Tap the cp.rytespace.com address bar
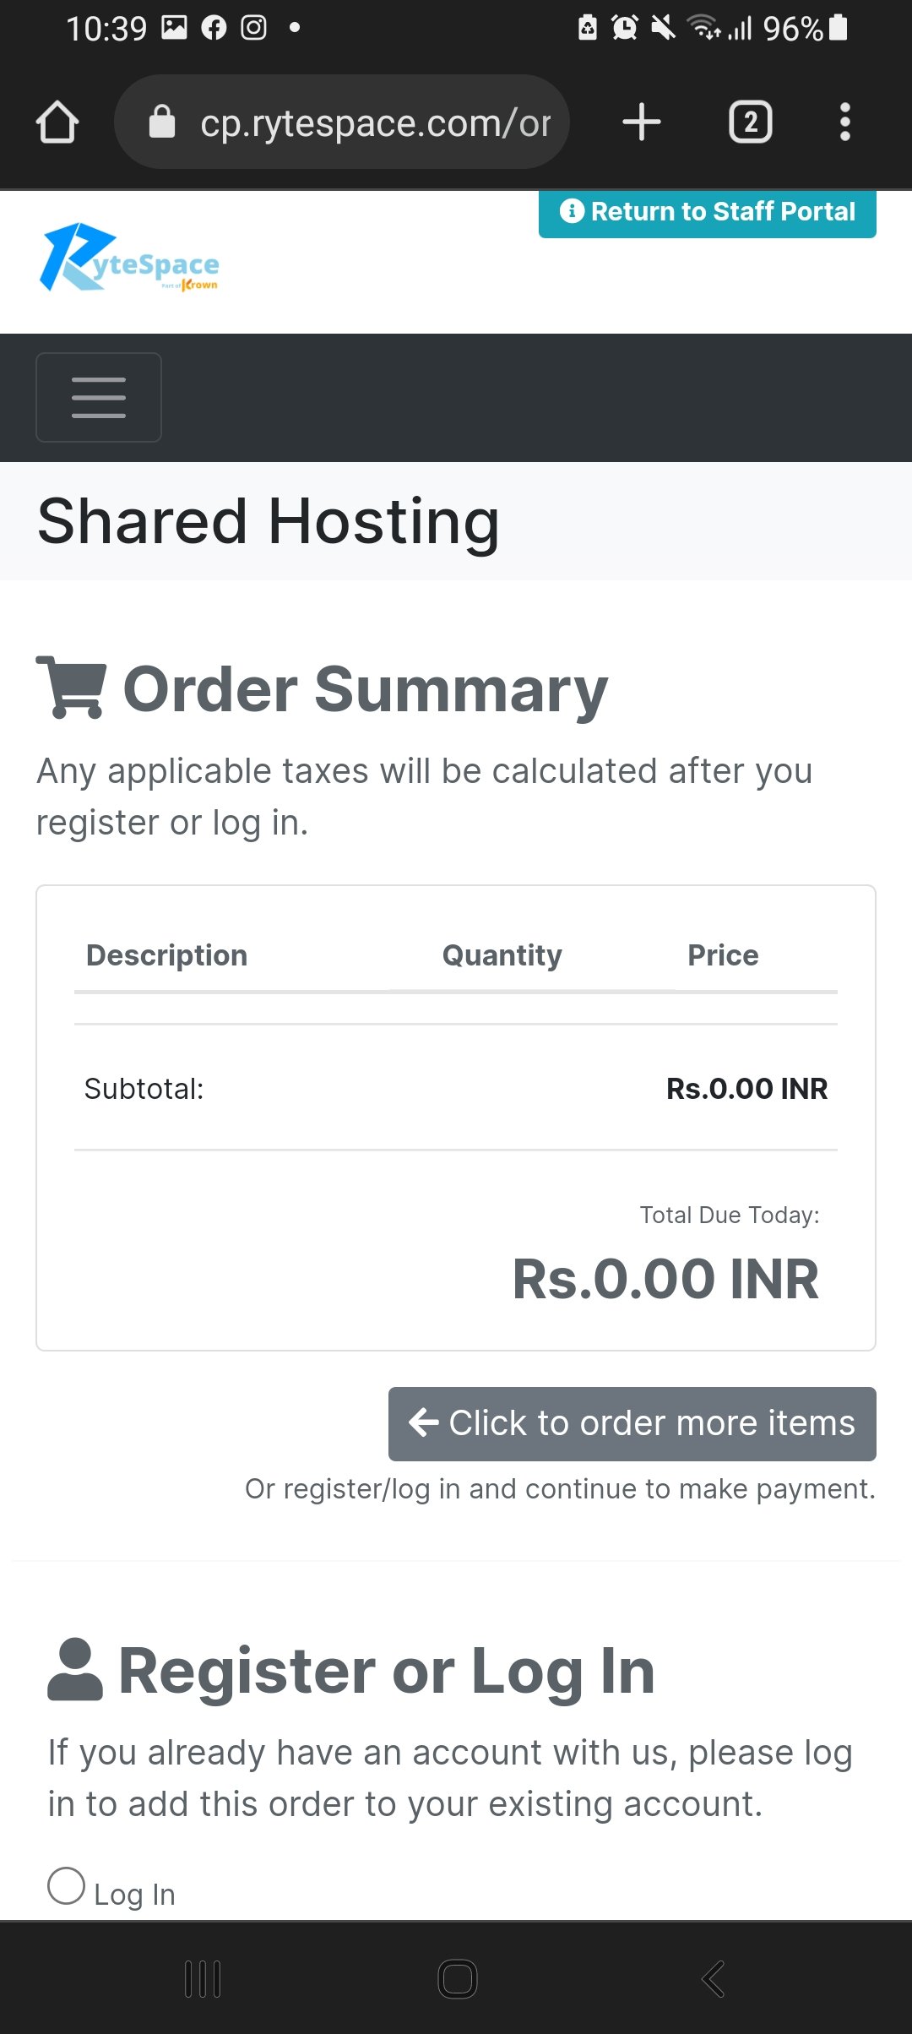912x2034 pixels. [x=342, y=122]
